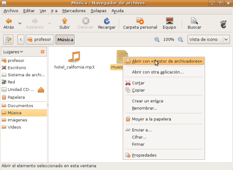Expand the Lugares panel selector
The width and height of the screenshot is (233, 170).
pos(13,52)
